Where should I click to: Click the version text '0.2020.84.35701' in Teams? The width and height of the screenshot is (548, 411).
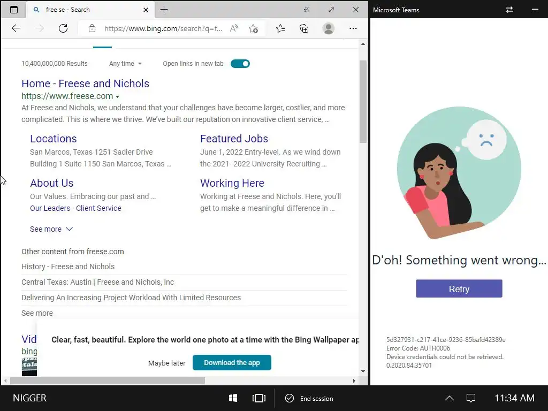pyautogui.click(x=409, y=366)
